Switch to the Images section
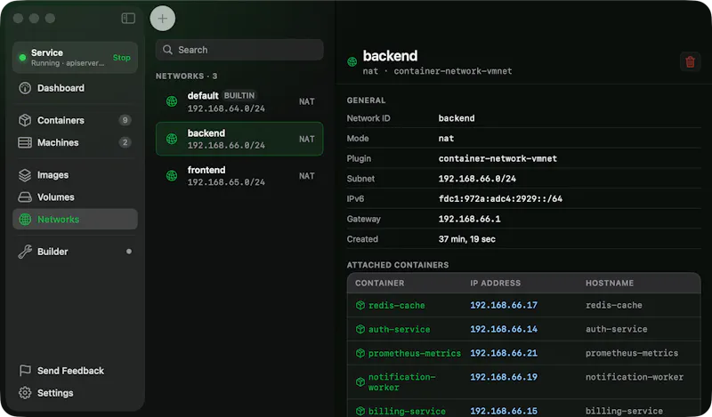The height and width of the screenshot is (417, 712). 75,175
